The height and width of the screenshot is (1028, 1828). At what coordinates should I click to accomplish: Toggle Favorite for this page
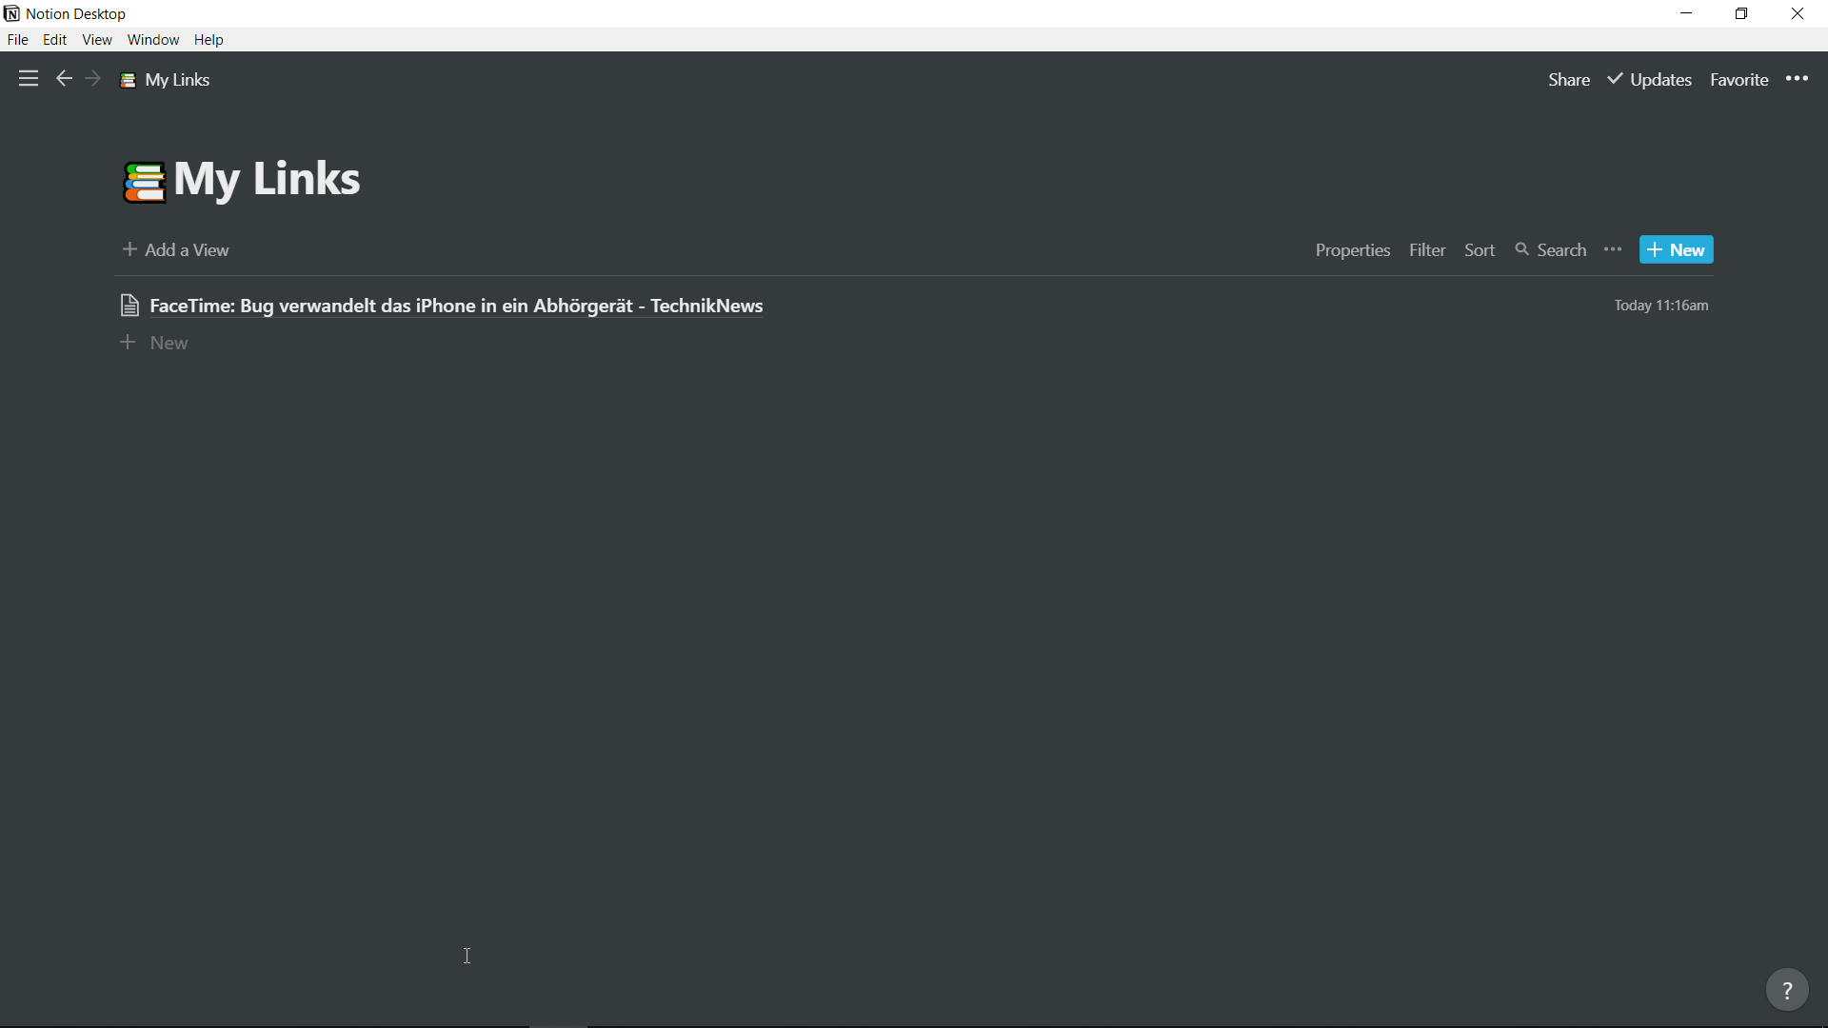(x=1739, y=80)
